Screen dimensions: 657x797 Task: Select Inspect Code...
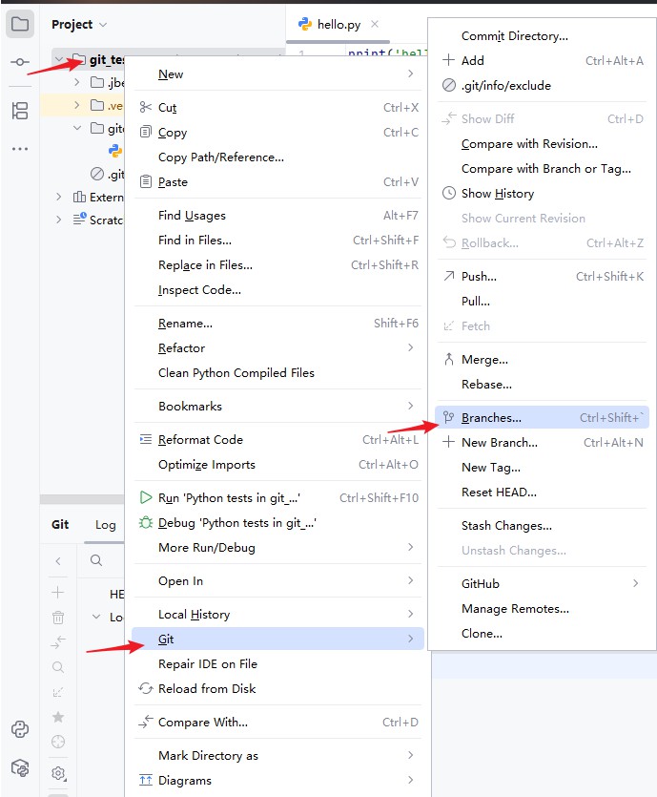277,290
